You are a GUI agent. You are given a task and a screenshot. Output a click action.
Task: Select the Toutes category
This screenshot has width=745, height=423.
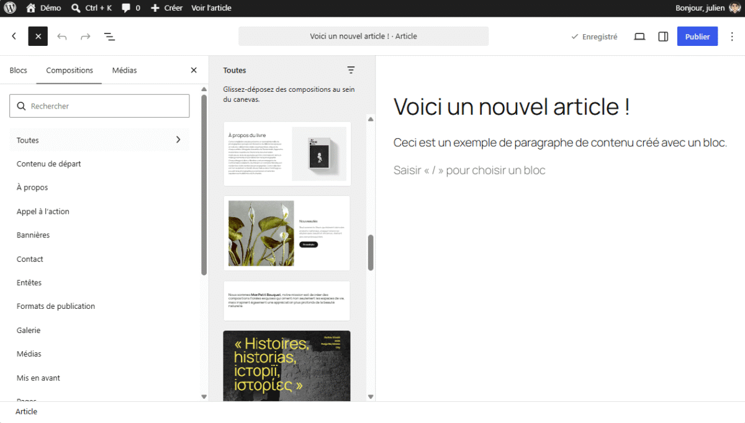click(x=99, y=140)
